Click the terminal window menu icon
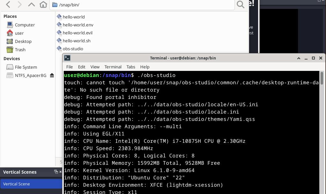This screenshot has width=326, height=194. click(67, 58)
